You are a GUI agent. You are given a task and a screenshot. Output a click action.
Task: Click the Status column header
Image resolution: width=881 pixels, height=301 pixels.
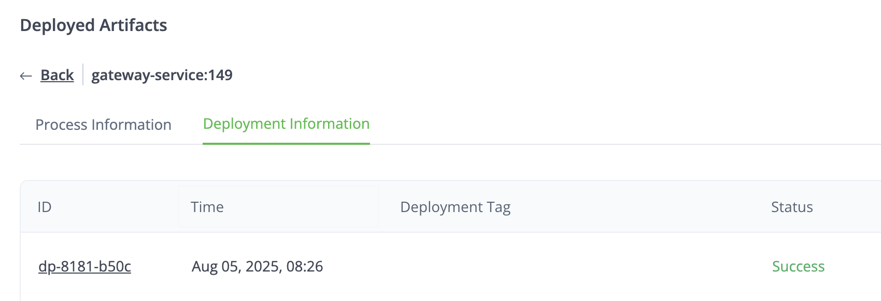(791, 207)
